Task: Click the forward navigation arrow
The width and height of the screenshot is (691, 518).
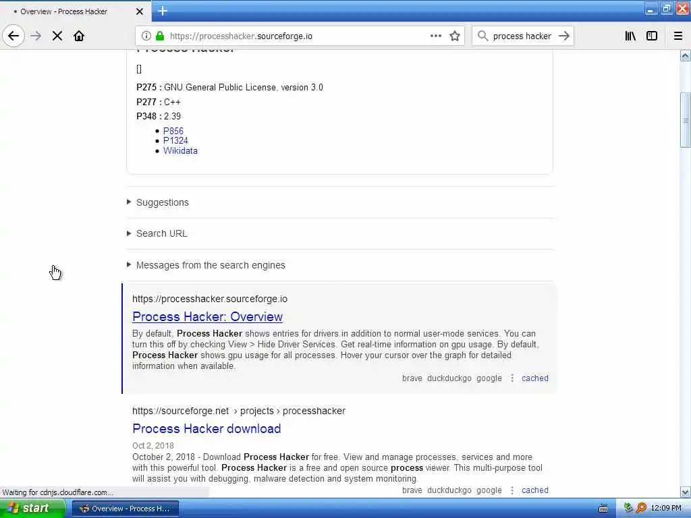Action: click(36, 36)
